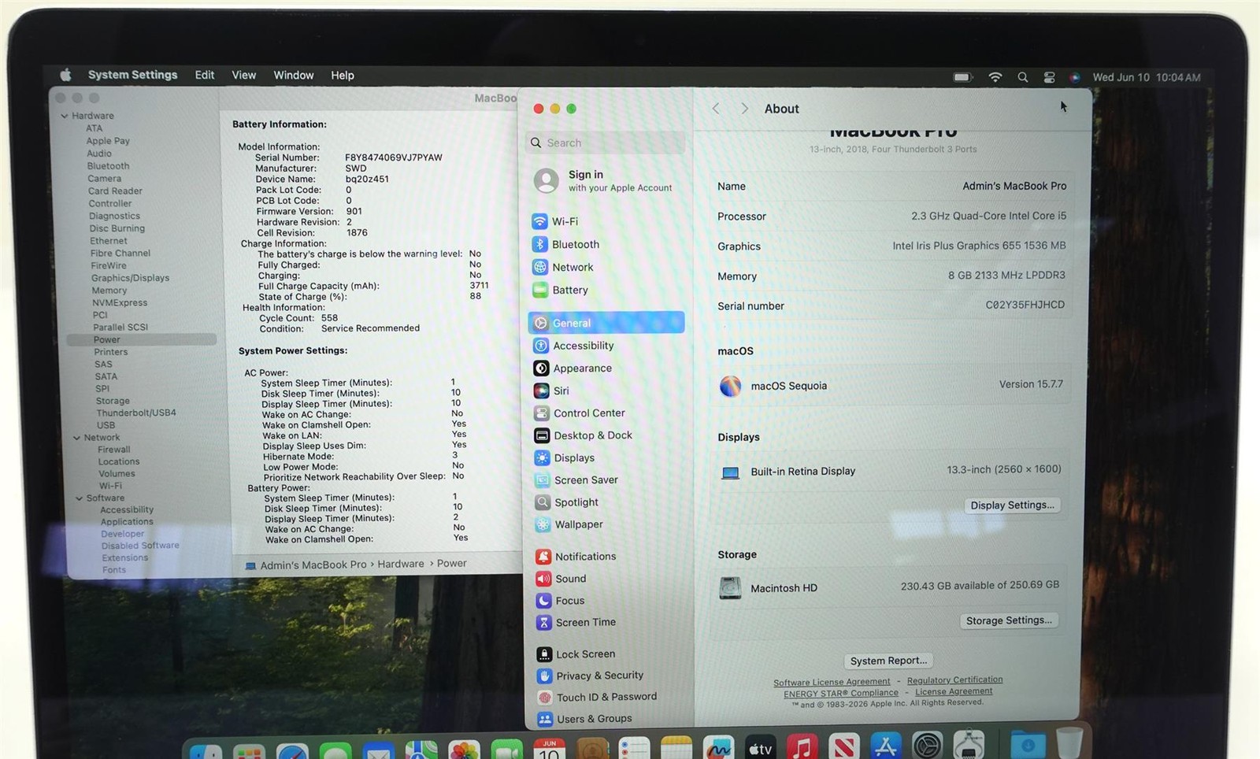Open the Window menu
1260x759 pixels.
(x=294, y=75)
